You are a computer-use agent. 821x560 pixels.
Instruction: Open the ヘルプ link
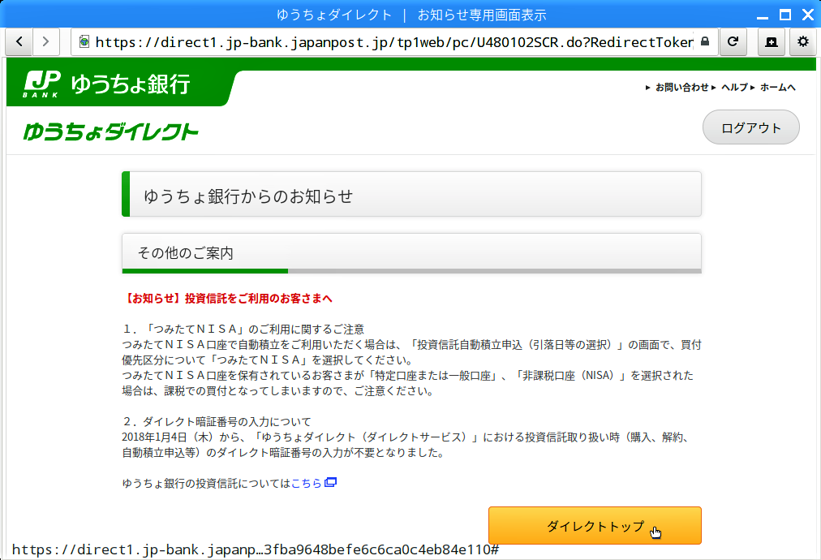(x=735, y=88)
